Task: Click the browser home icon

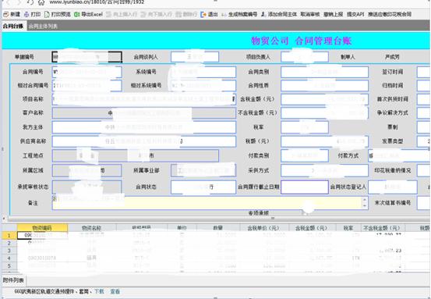Action: [41, 2]
